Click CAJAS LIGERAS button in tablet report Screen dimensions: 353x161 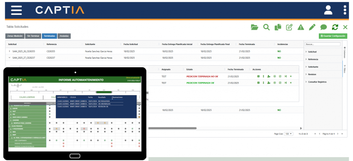(27, 97)
